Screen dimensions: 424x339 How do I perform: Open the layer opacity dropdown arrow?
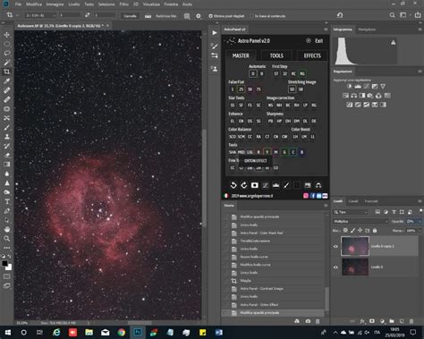(420, 221)
